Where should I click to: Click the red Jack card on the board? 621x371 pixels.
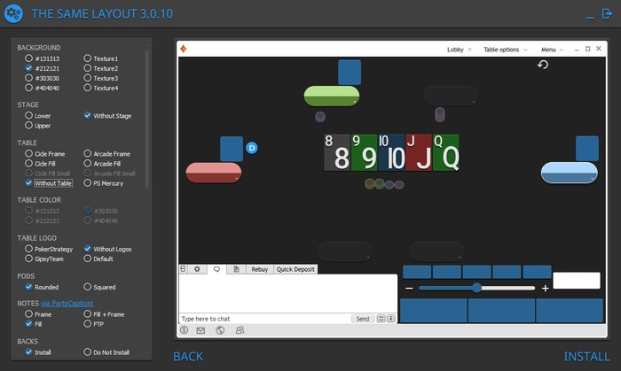[419, 152]
